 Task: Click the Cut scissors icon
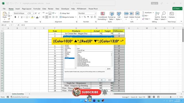(x=9, y=13)
